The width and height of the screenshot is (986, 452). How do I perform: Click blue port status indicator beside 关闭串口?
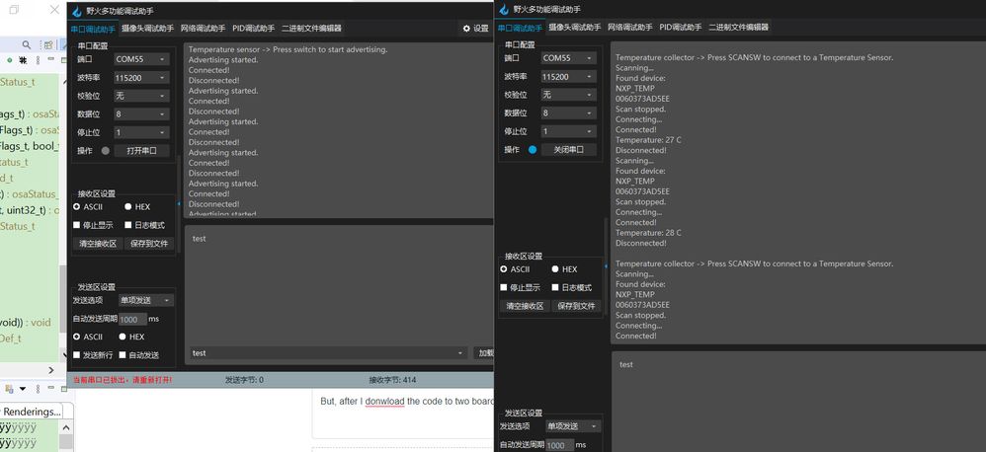(x=533, y=149)
